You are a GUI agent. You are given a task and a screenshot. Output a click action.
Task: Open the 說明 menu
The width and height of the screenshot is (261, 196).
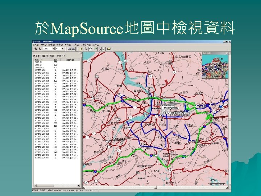(x=96, y=45)
